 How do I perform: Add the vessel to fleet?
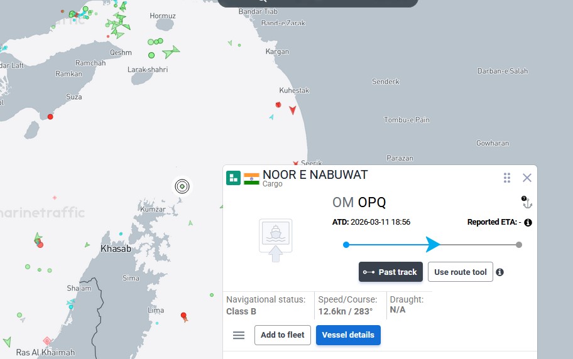click(x=283, y=335)
